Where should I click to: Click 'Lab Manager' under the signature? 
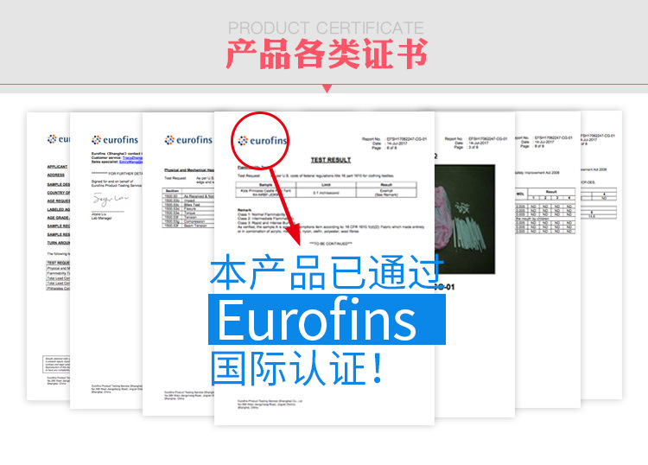pyautogui.click(x=101, y=218)
